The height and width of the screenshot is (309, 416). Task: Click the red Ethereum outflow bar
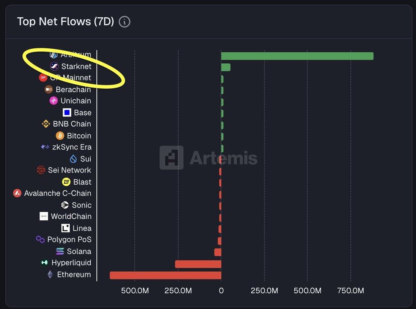[165, 275]
